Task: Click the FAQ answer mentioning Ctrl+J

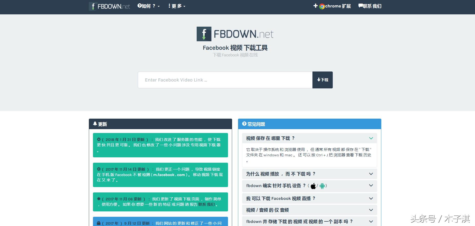Action: click(x=309, y=155)
